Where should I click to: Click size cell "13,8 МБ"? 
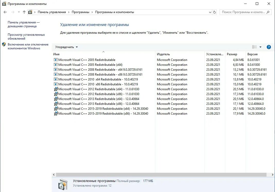pyautogui.click(x=238, y=79)
